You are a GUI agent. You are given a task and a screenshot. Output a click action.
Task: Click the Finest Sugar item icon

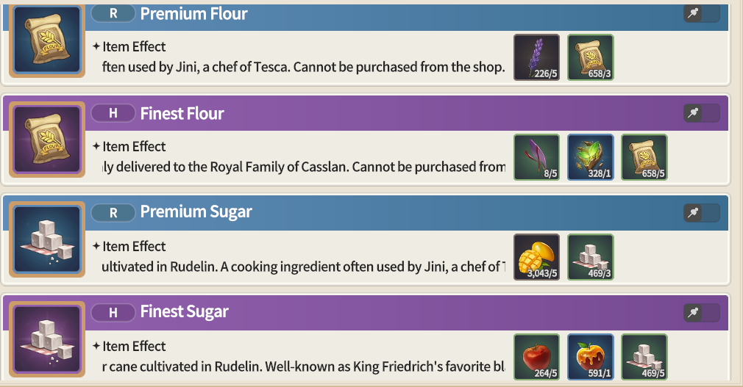click(x=47, y=339)
